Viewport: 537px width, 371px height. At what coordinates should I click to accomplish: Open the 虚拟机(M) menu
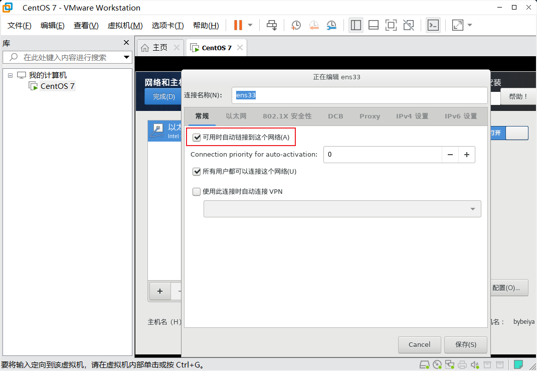click(125, 26)
